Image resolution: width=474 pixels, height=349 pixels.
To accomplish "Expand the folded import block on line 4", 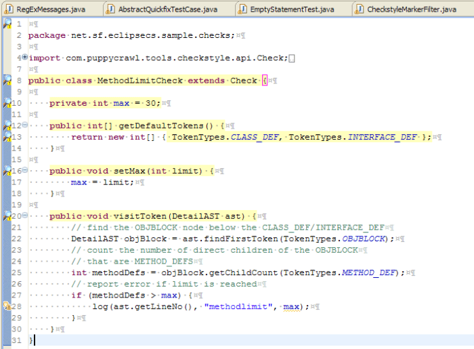I will (25, 56).
